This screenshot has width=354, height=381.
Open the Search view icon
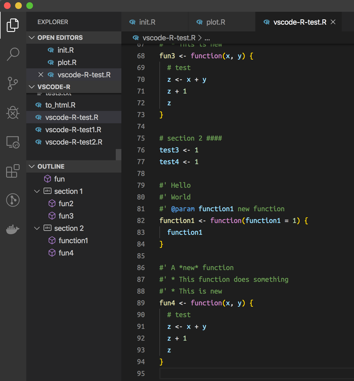coord(13,54)
